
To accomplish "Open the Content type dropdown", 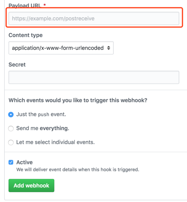I will pyautogui.click(x=61, y=48).
